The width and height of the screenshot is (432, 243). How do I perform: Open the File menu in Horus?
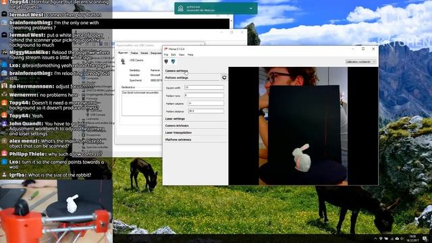[166, 55]
